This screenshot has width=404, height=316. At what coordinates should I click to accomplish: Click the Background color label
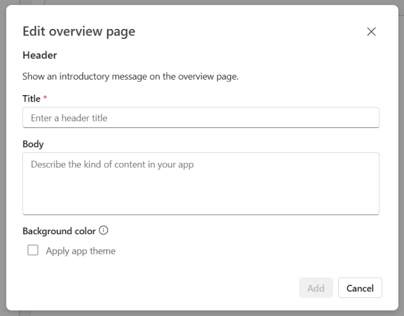pos(59,231)
